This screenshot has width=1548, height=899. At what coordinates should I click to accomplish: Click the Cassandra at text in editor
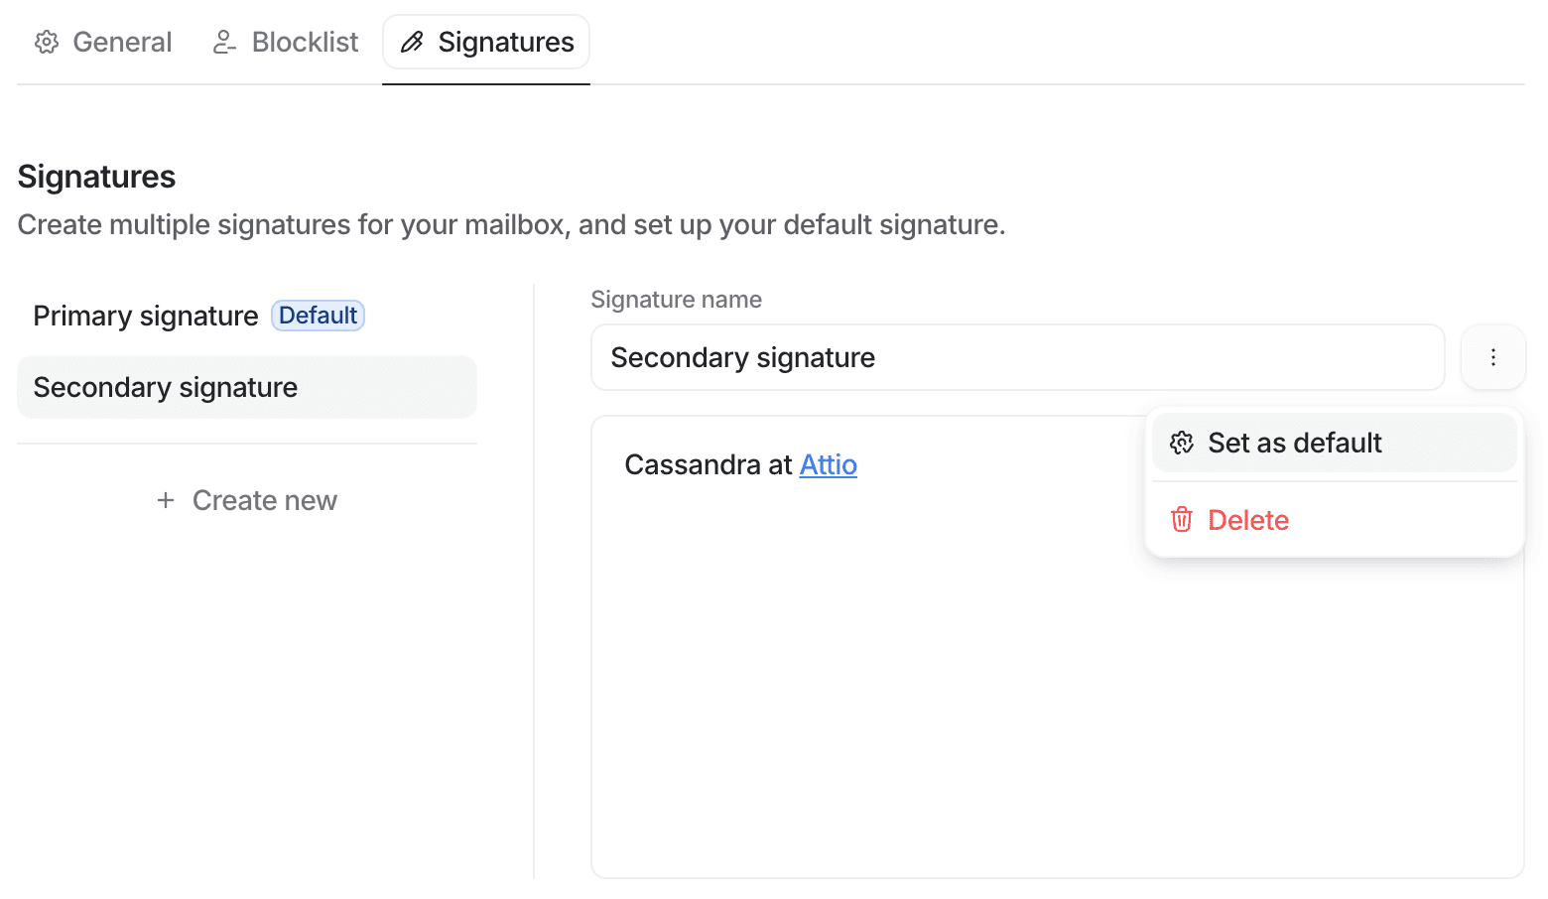click(709, 464)
